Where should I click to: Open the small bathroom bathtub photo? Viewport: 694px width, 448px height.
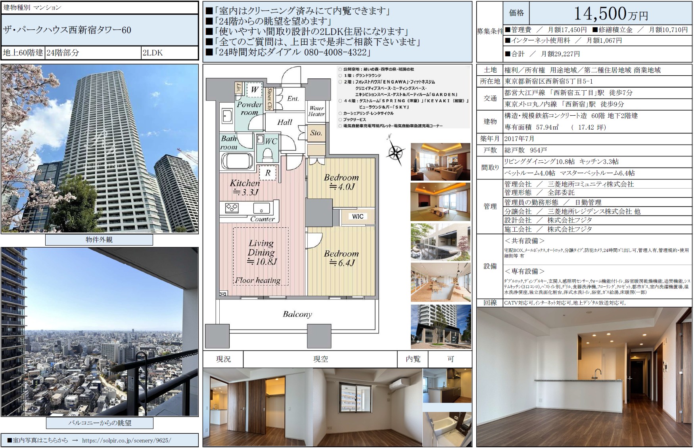[x=447, y=429]
